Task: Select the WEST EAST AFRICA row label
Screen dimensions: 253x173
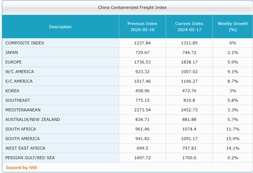Action: click(25, 148)
